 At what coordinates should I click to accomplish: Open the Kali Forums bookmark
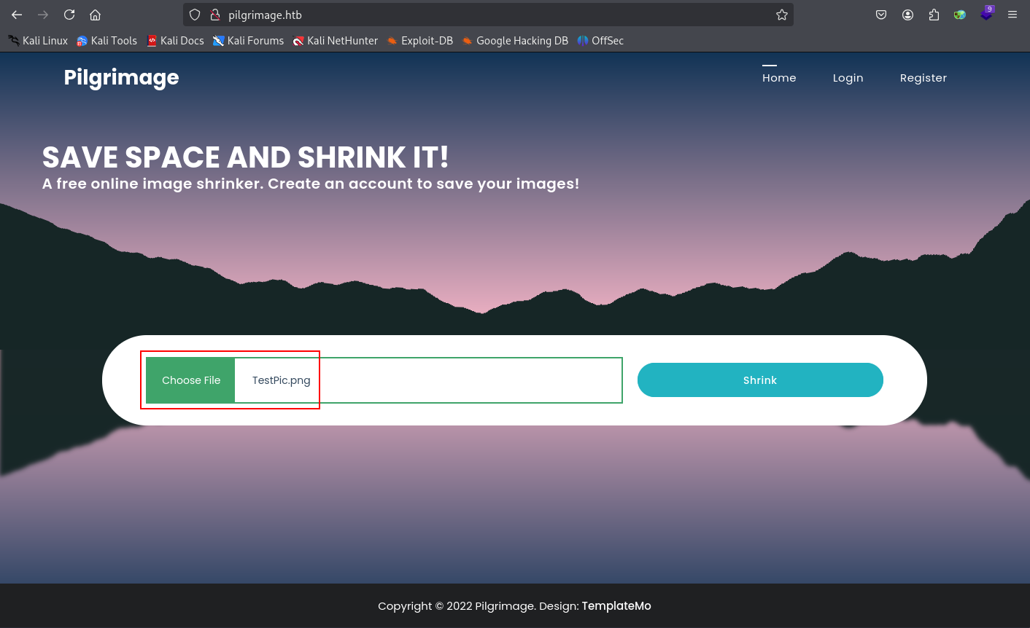pos(249,41)
